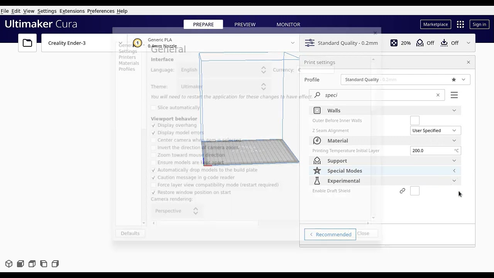Click the search magnifier icon
This screenshot has height=278, width=494.
coord(317,95)
